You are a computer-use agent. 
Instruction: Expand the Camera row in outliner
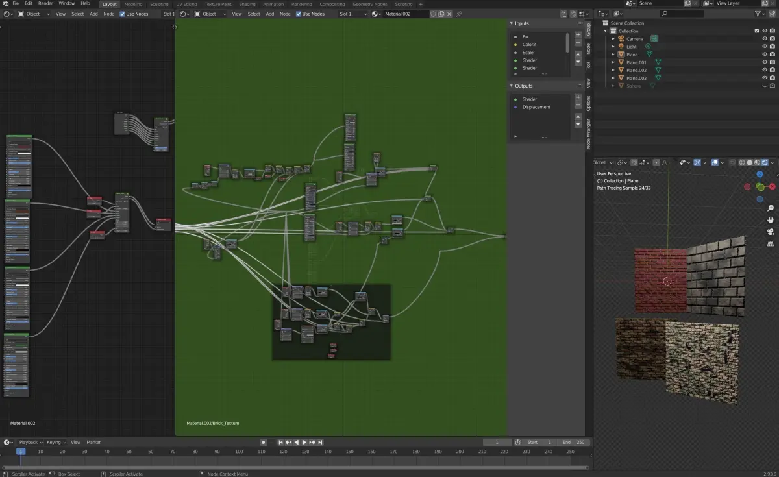coord(613,39)
